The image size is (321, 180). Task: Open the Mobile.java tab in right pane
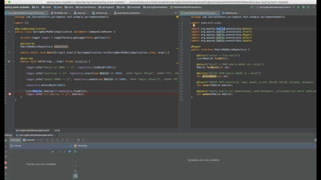tap(231, 13)
